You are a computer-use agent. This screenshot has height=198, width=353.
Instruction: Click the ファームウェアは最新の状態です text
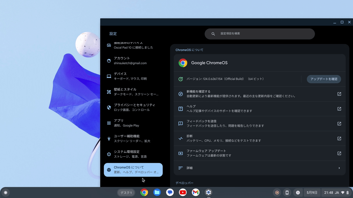point(209,155)
